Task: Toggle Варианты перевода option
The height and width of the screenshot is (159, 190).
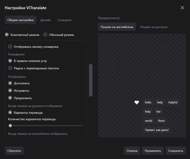Action: pos(10,113)
